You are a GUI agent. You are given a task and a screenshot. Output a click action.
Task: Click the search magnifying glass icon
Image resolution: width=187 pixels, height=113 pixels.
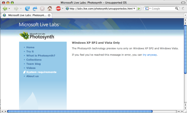coord(177,8)
